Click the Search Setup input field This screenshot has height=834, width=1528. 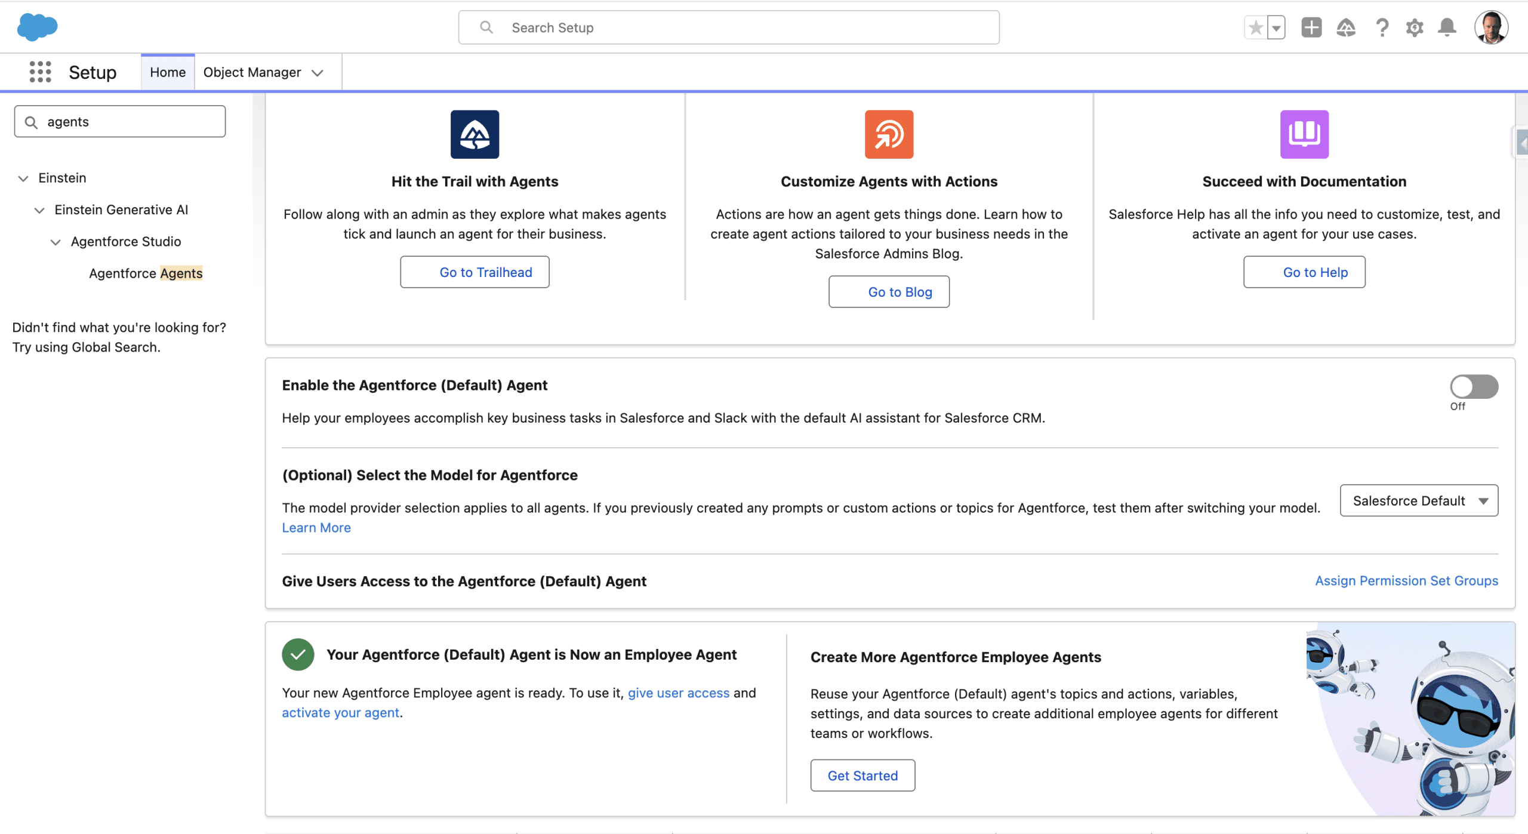coord(728,27)
